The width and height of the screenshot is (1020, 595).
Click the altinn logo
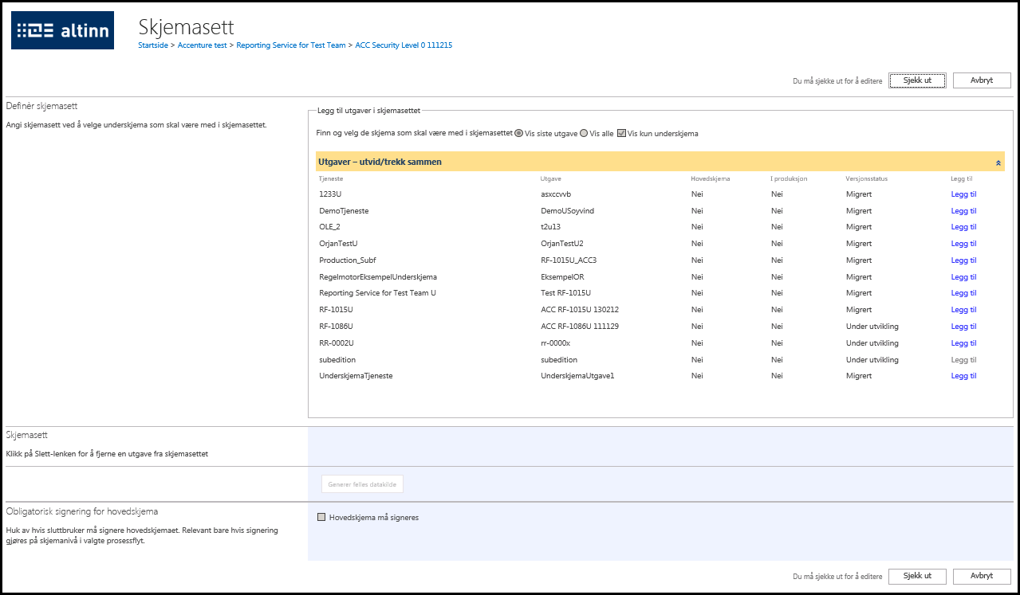pos(62,30)
